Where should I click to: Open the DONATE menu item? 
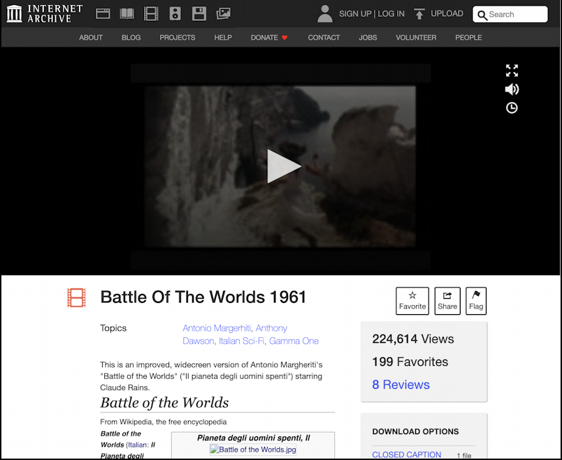pos(269,38)
